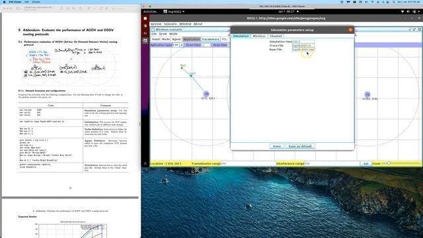Edit the Trace file name field
423x238 pixels.
click(x=303, y=46)
